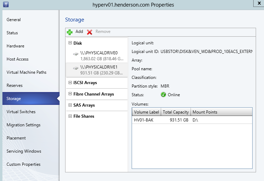Viewport: 264px width, 181px height.
Task: Click the Add button label
Action: click(x=79, y=31)
